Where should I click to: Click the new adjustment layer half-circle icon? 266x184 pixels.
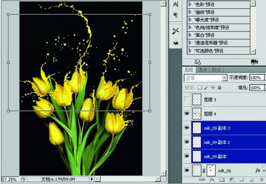(x=232, y=180)
